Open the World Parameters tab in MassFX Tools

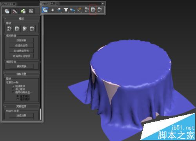tap(7, 11)
